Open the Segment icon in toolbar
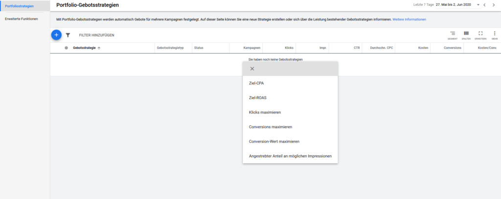The height and width of the screenshot is (199, 501). tap(452, 34)
